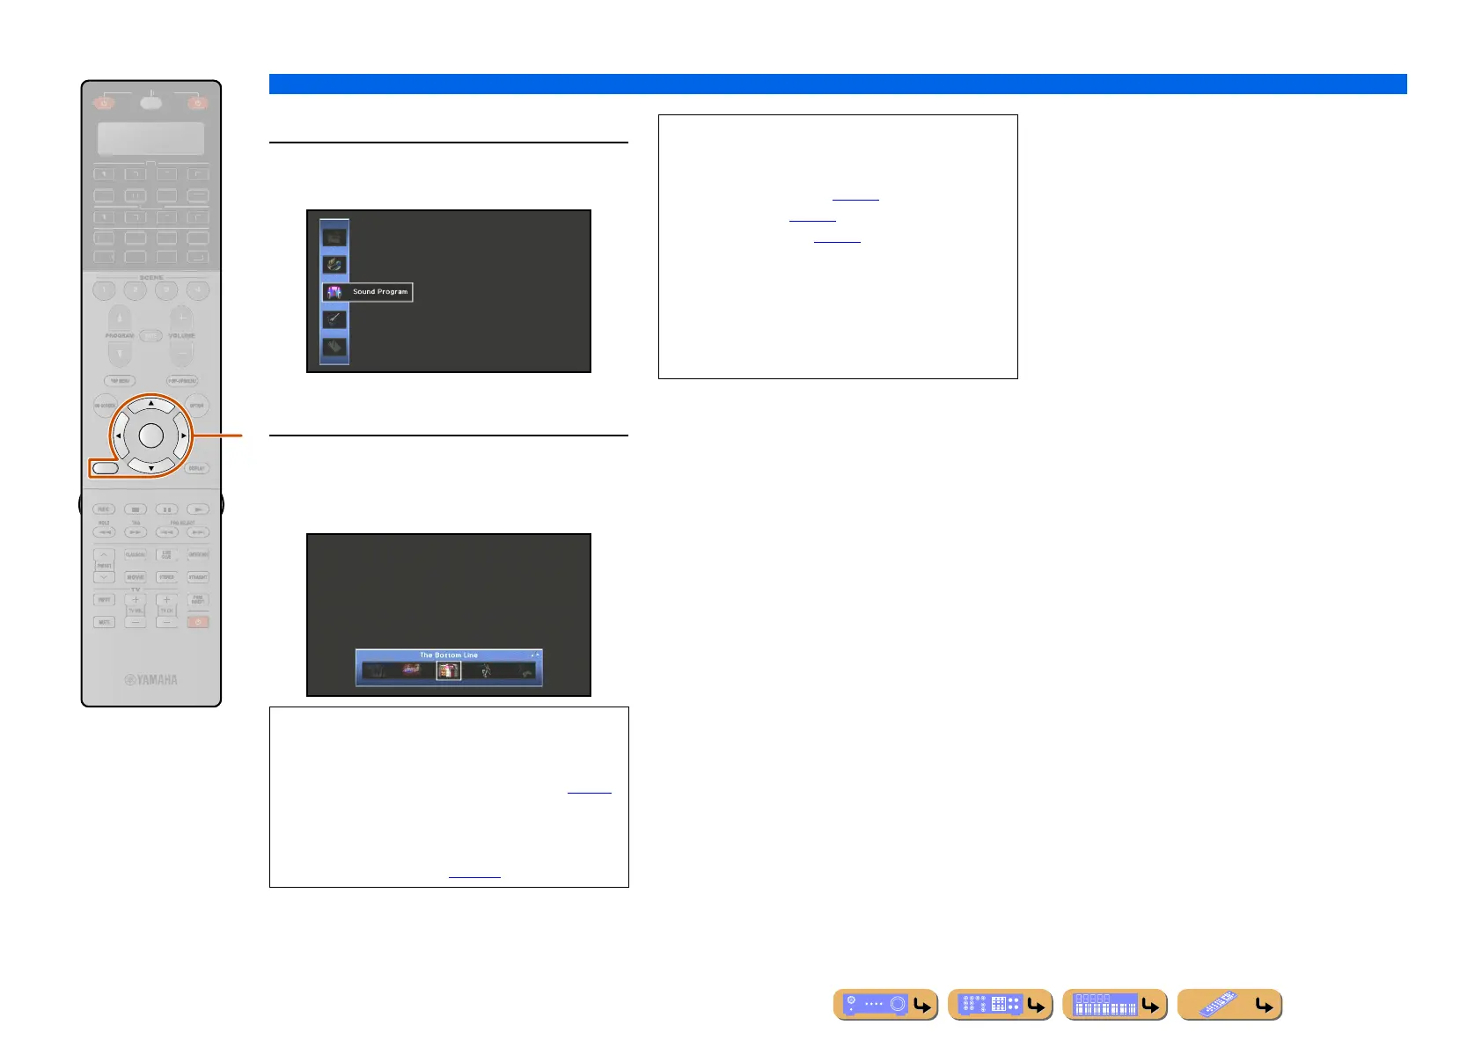Click the POP-UP MENU button on remote
Image resolution: width=1482 pixels, height=1047 pixels.
pos(182,381)
